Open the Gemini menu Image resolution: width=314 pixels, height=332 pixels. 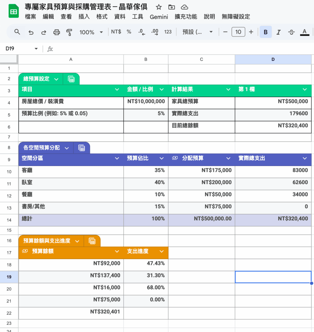159,17
